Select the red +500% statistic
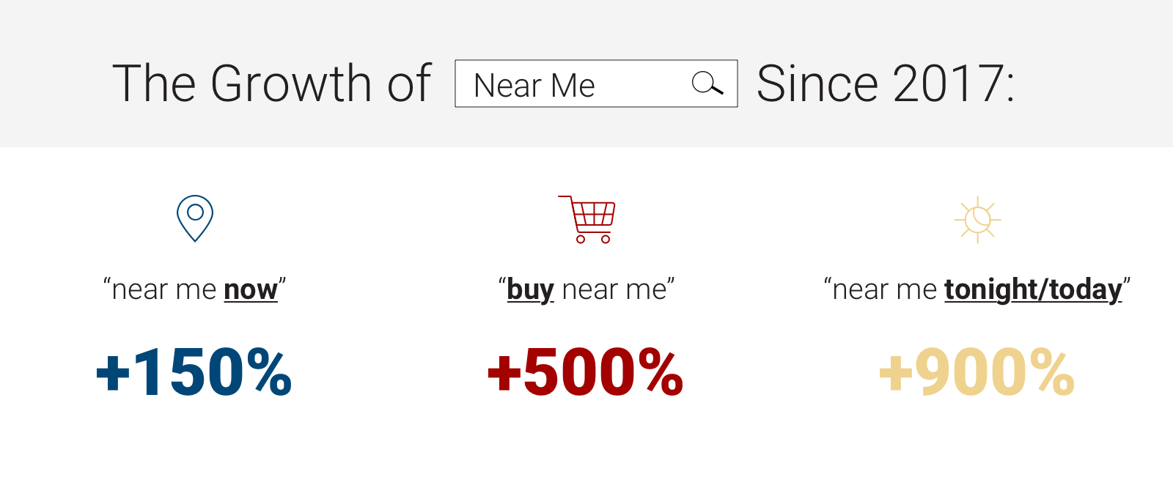 [586, 372]
